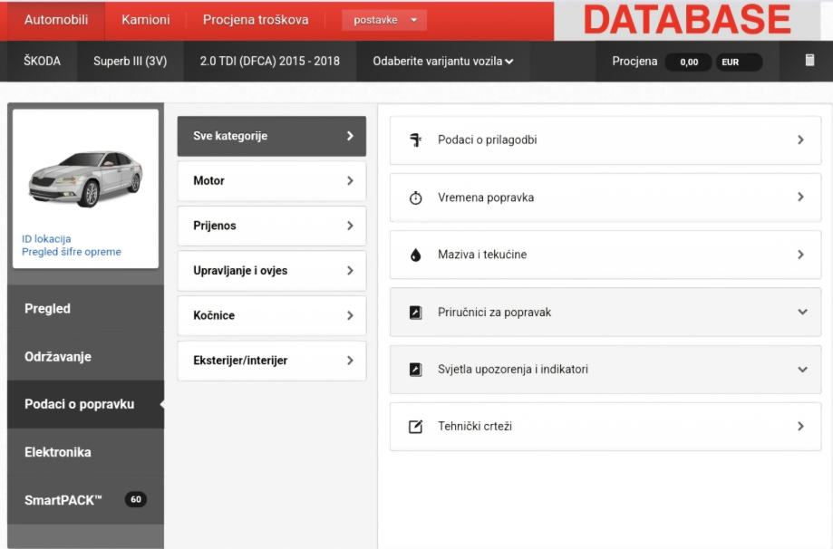Click the icon beside Svjetla upozorenja i indikatori
The image size is (833, 549).
click(x=415, y=370)
